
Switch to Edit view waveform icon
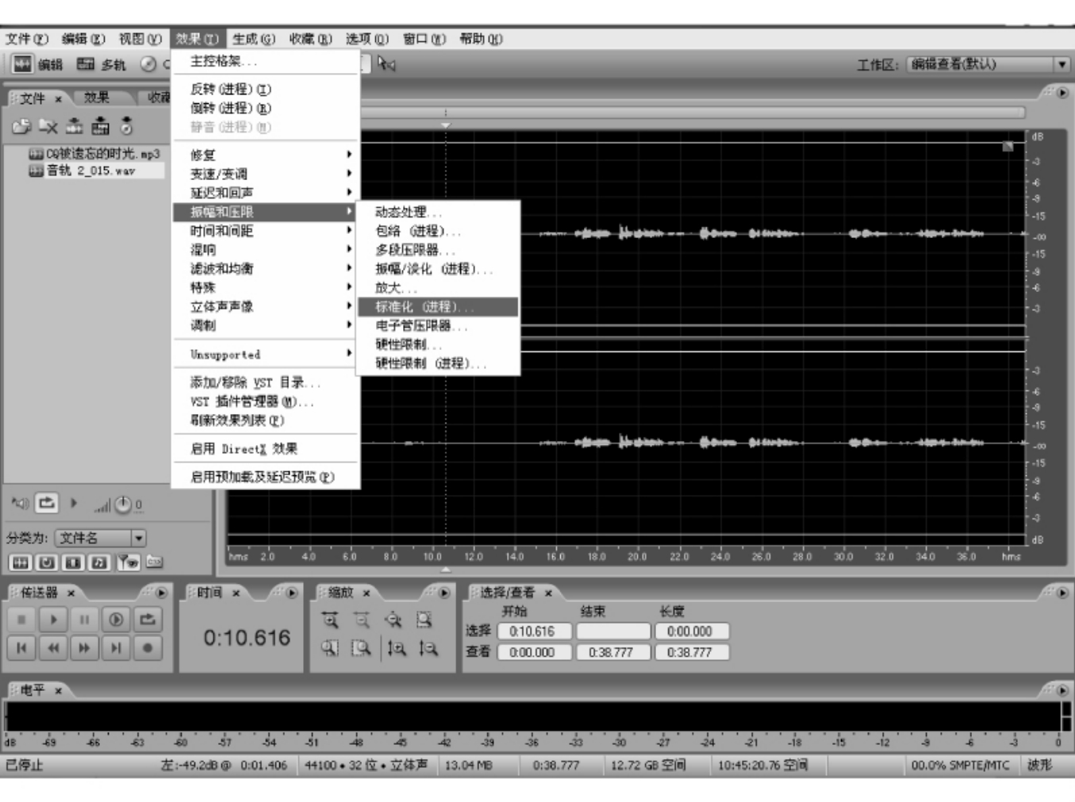coord(23,63)
